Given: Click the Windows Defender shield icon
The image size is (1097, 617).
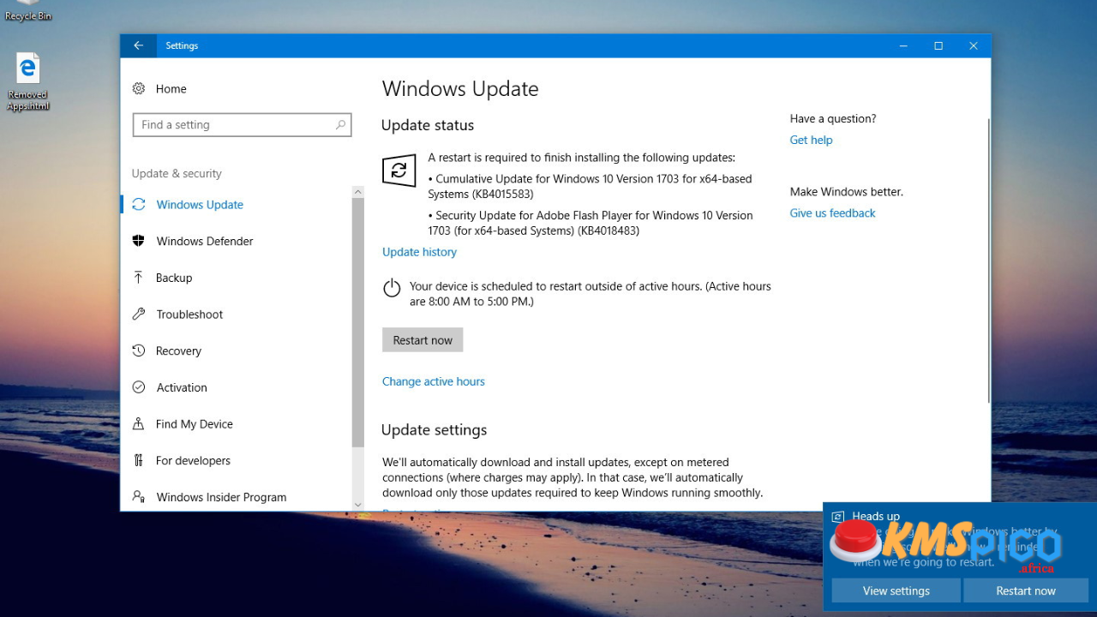Looking at the screenshot, I should click(x=139, y=241).
